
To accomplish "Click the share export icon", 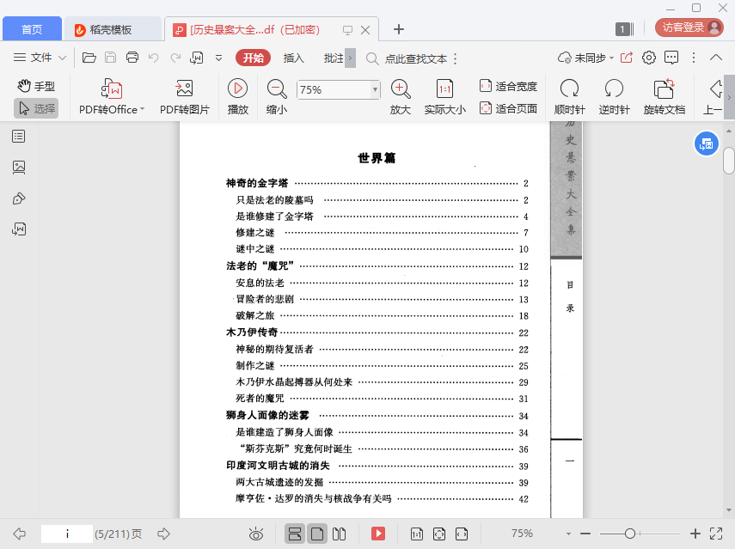I will [626, 58].
